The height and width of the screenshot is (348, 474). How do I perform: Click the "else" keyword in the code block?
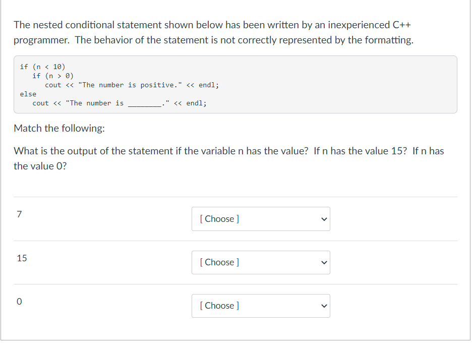click(x=28, y=94)
